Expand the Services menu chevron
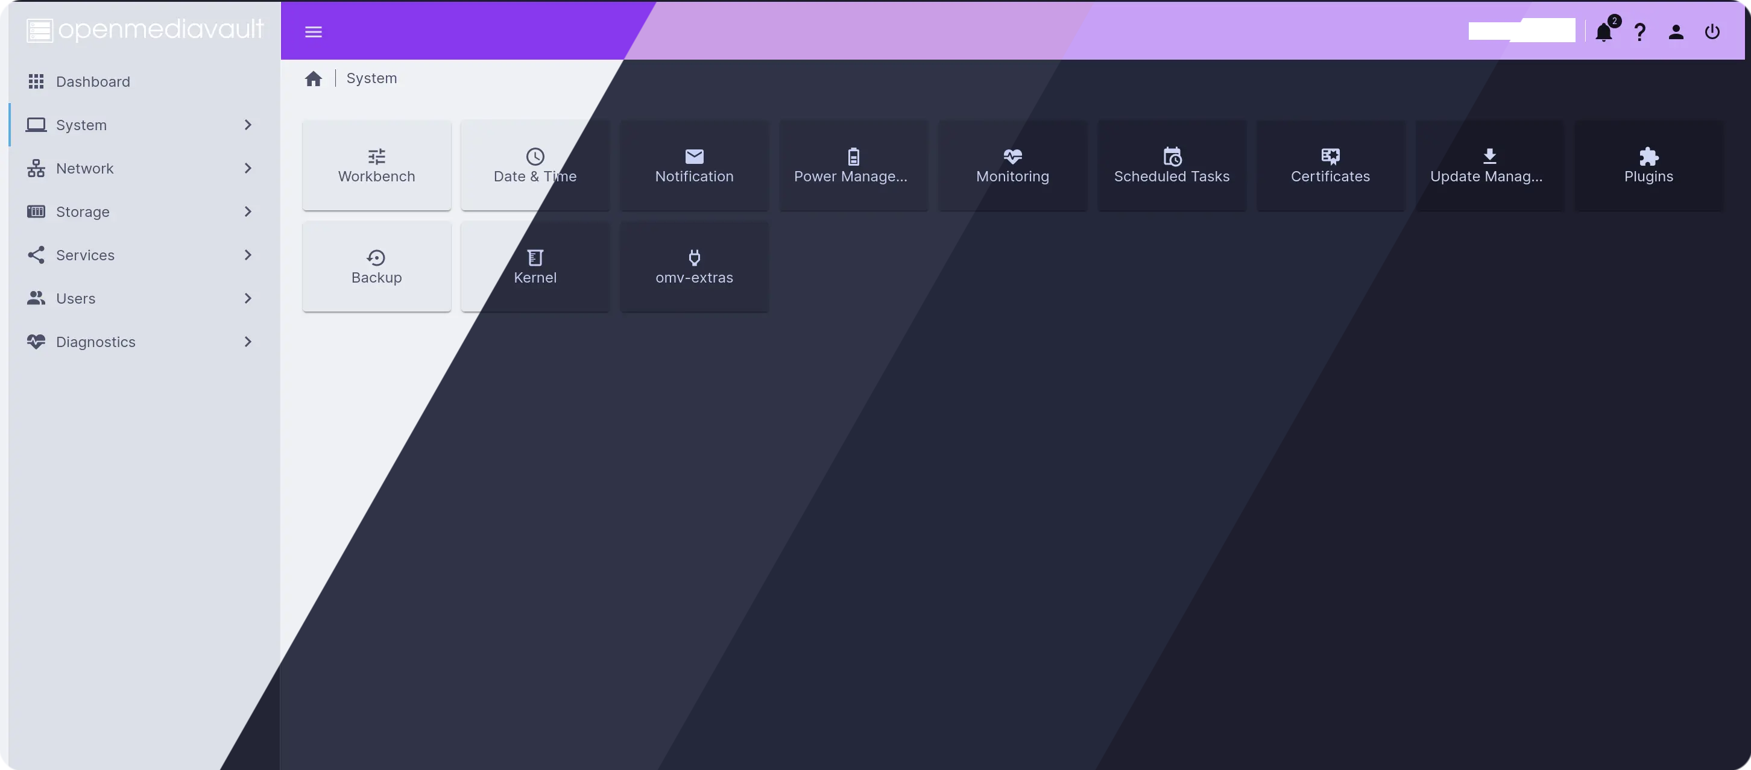Image resolution: width=1751 pixels, height=770 pixels. [248, 255]
